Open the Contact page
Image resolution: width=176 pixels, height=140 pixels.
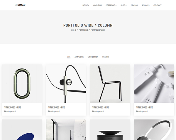[x=157, y=5]
